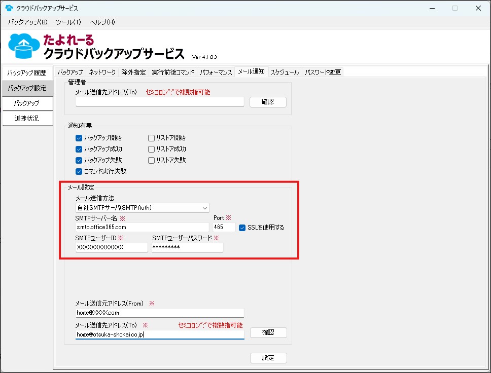Toggle the コマンド実行失敗 checkbox

(x=79, y=171)
